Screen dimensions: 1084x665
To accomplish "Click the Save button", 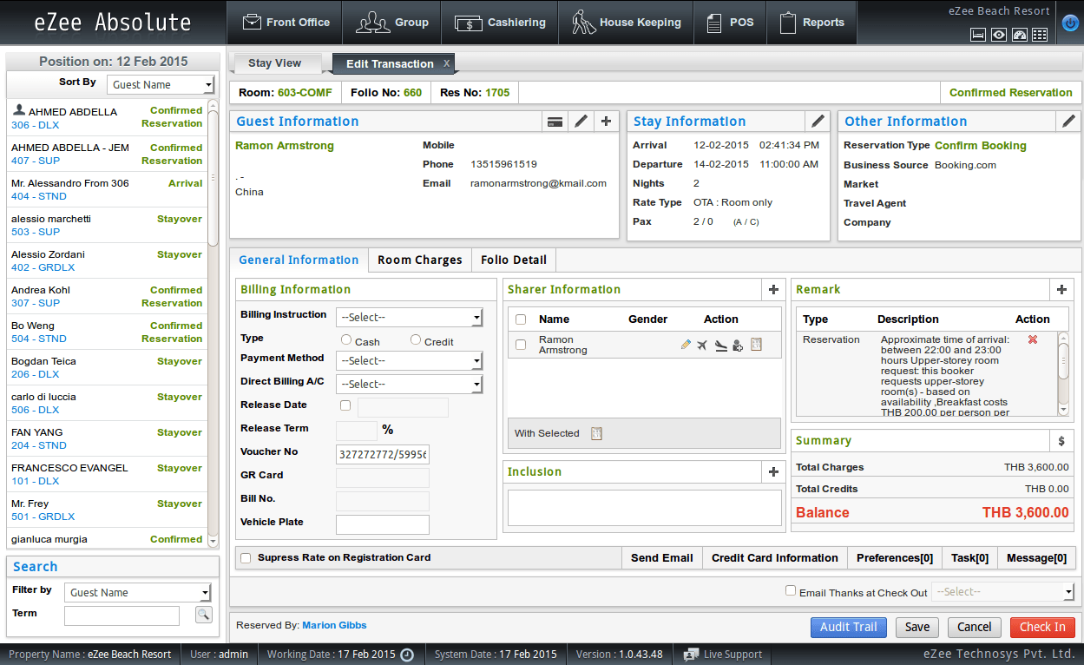I will pos(917,627).
